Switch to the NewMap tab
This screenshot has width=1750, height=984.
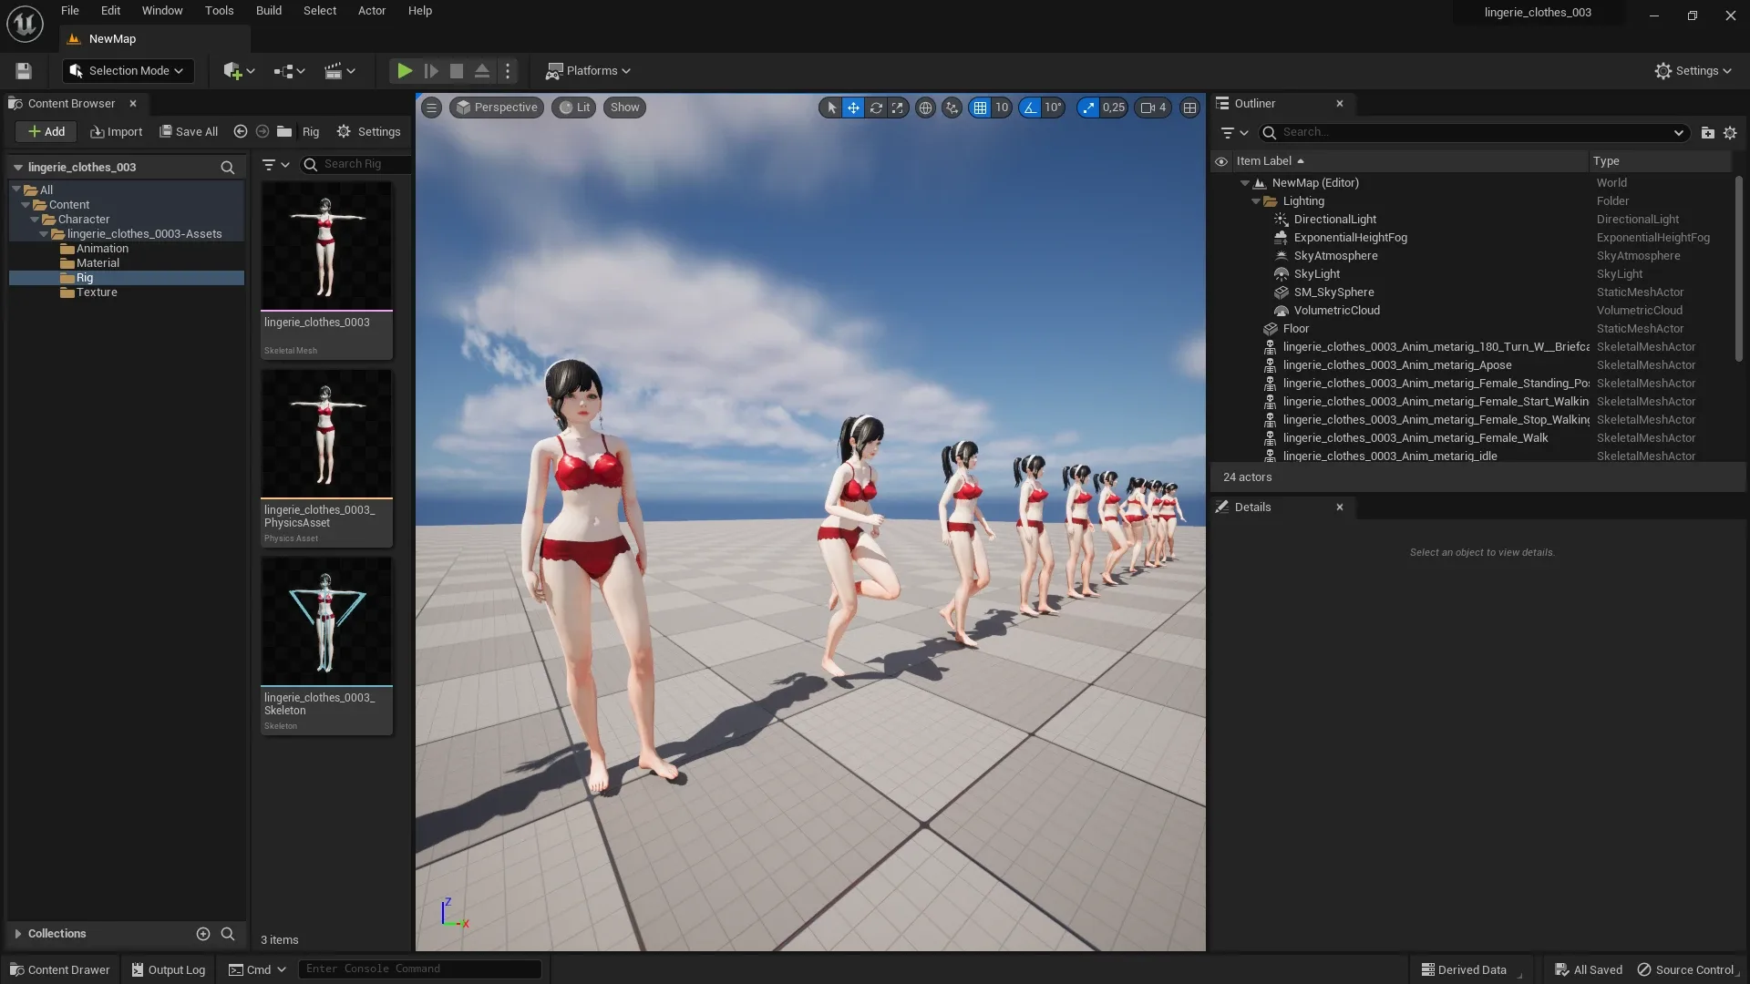[x=112, y=39]
